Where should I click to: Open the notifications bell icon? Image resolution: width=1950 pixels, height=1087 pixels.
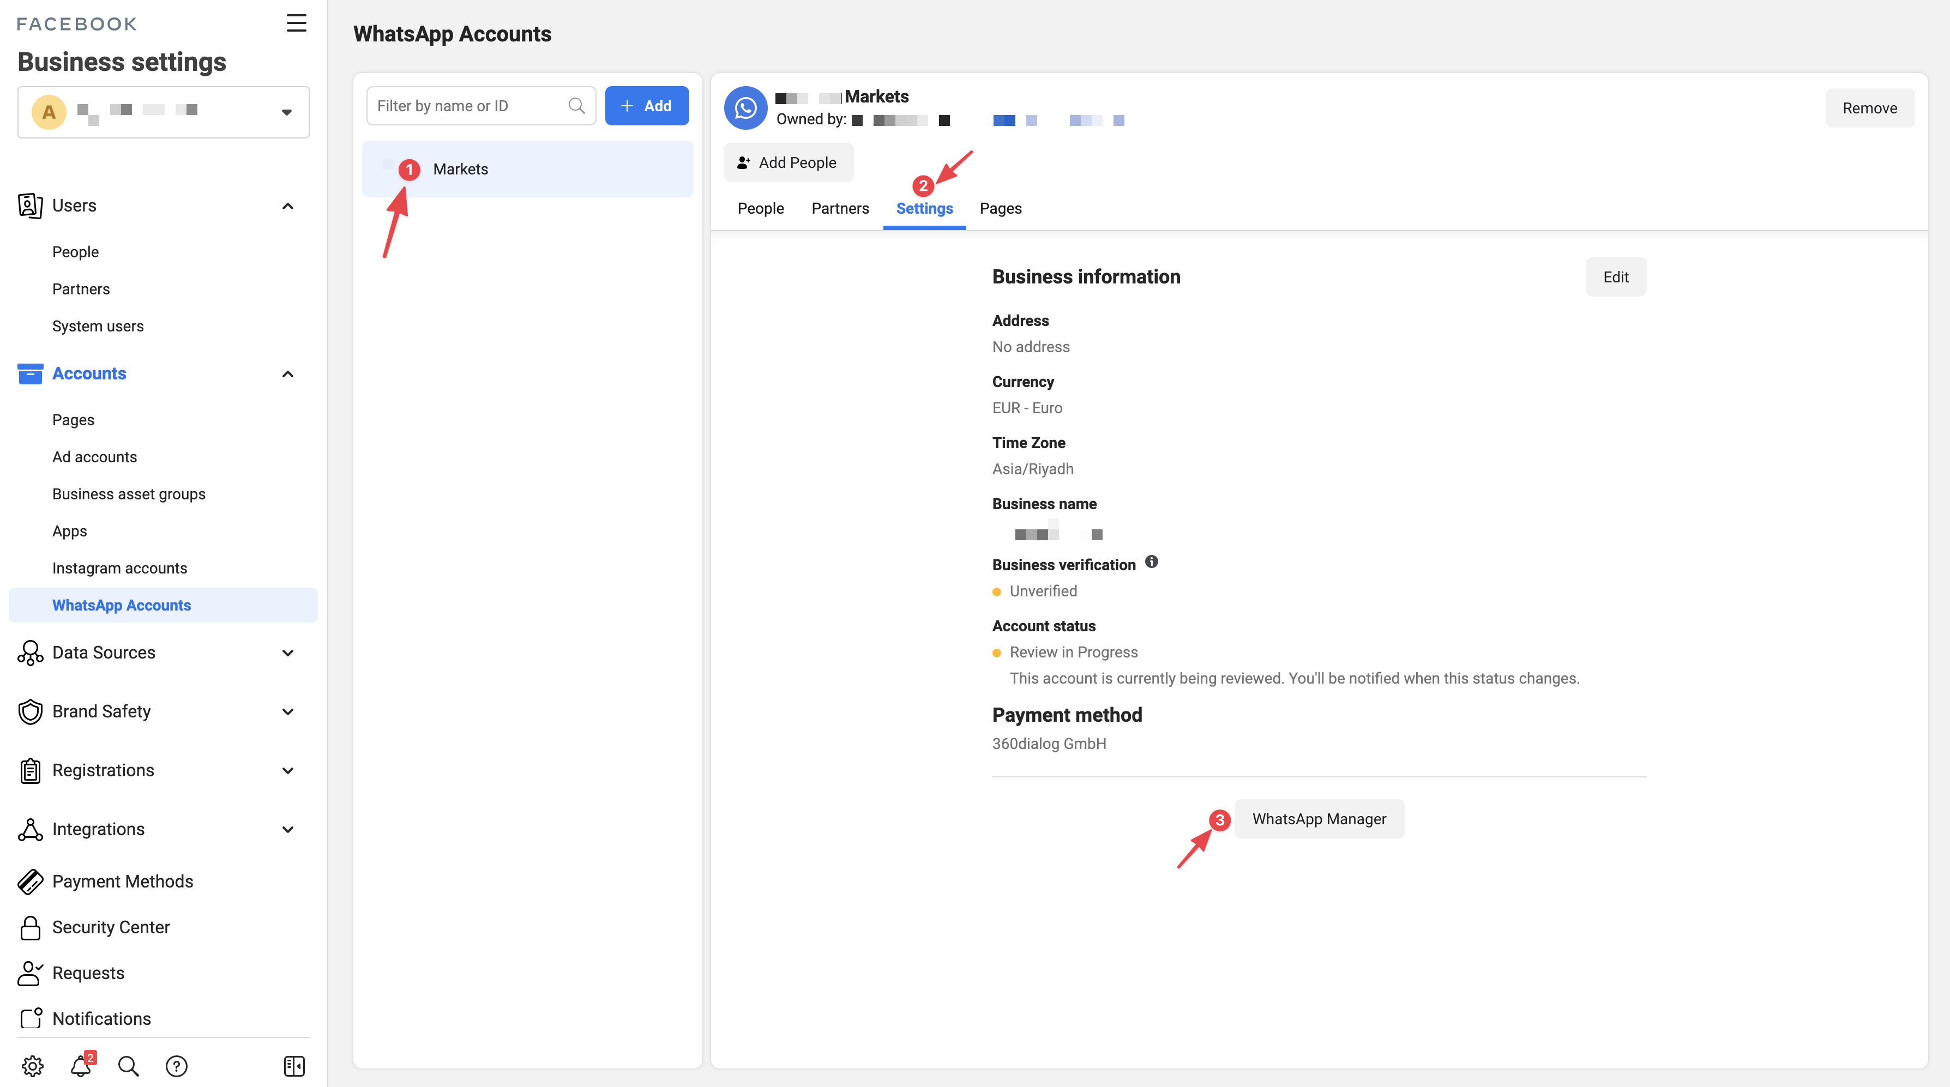coord(81,1067)
